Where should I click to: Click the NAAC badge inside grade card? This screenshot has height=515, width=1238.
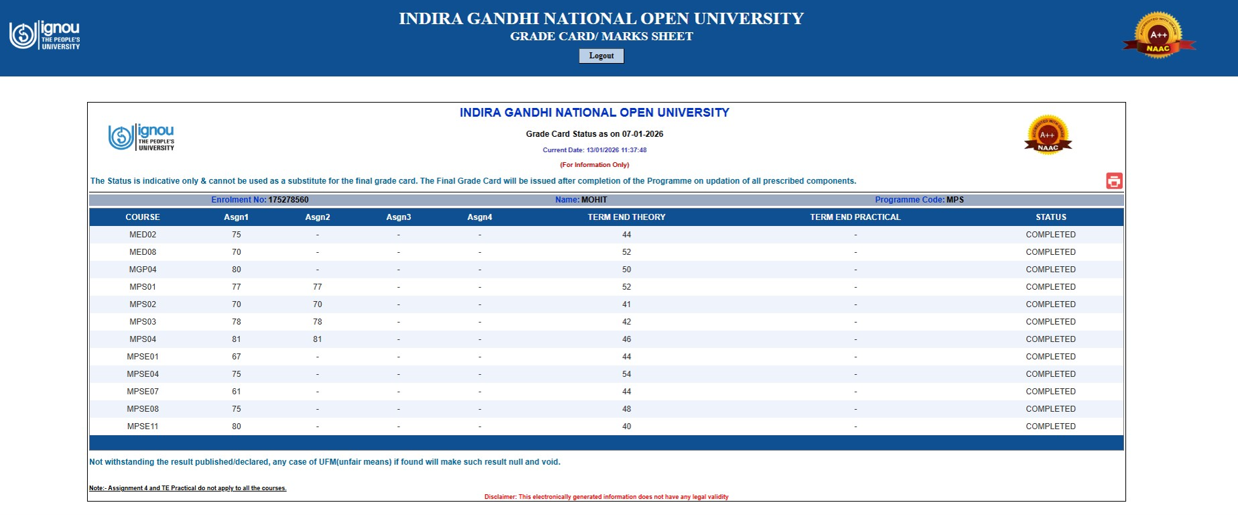point(1048,135)
